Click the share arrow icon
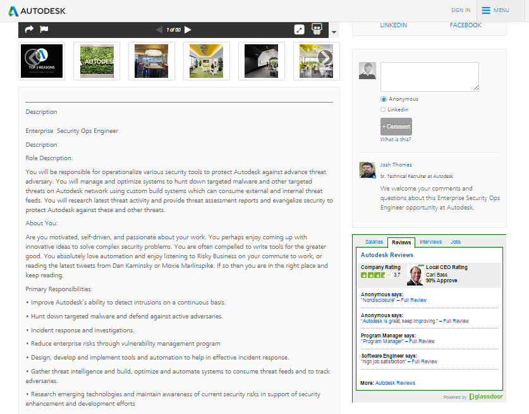 coord(28,29)
